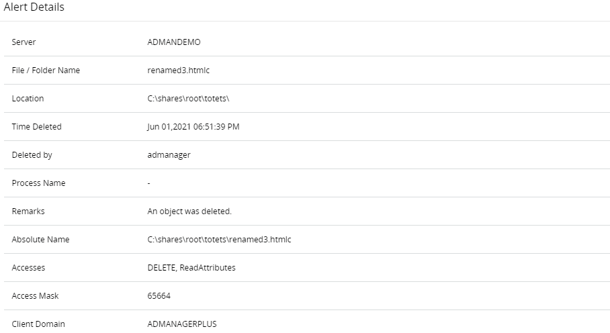Click the absolute path ending in renamed3.htmlc

[x=219, y=240]
